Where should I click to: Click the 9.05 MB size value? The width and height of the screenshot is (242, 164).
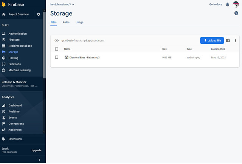click(167, 57)
